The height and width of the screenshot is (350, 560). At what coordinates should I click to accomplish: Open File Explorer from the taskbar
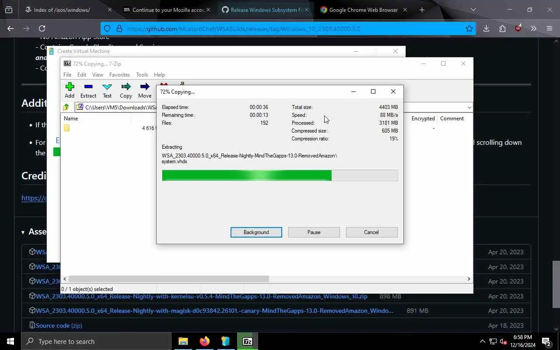coord(183,341)
